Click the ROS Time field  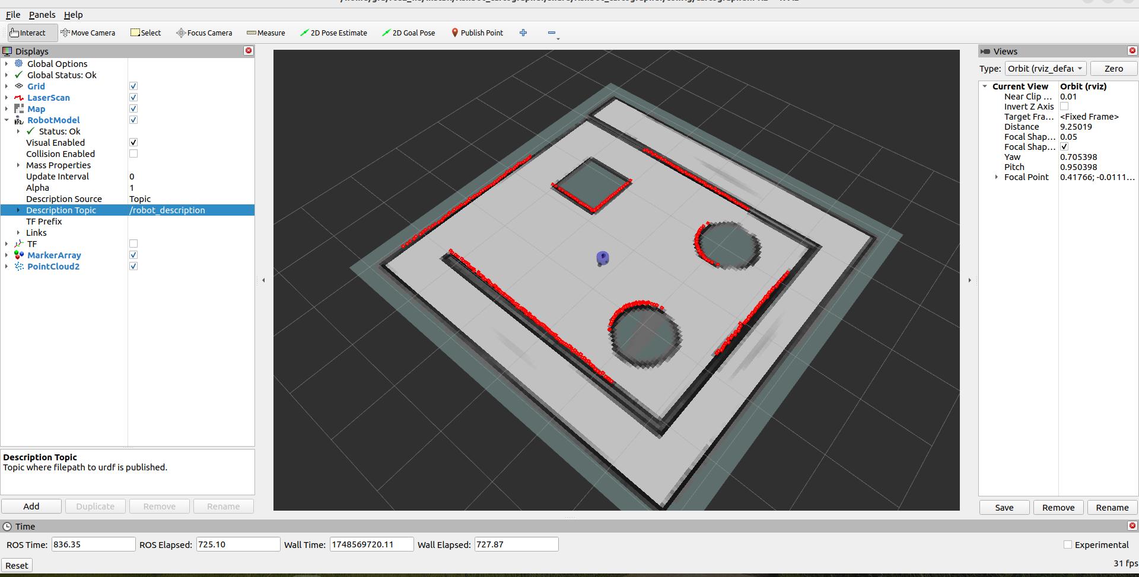93,544
